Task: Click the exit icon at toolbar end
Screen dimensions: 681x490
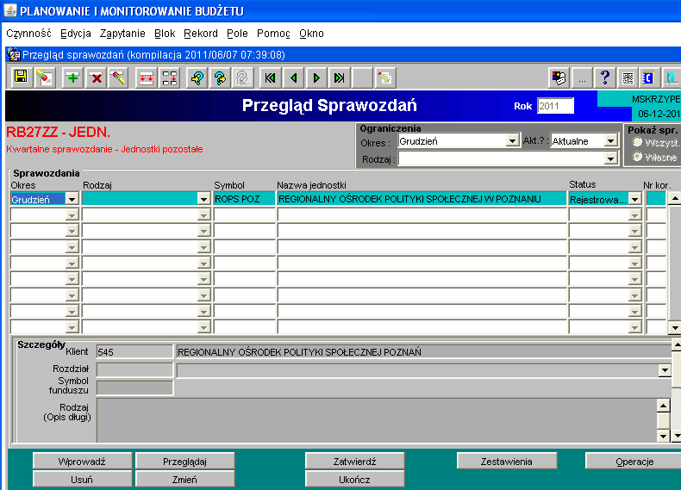Action: pos(672,78)
